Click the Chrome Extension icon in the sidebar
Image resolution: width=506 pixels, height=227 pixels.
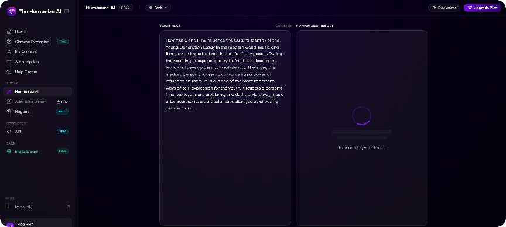[x=9, y=42]
